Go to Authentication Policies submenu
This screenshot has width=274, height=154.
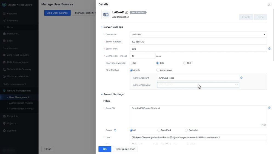pos(21,103)
